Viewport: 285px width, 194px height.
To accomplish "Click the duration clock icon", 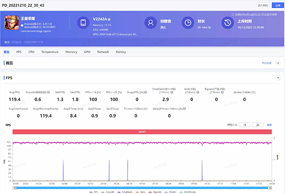I will coord(188,23).
